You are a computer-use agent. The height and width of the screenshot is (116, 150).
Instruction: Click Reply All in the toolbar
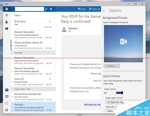point(94,9)
